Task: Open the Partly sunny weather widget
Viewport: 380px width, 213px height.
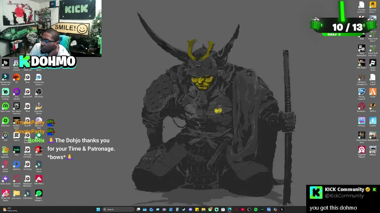Action: point(10,209)
